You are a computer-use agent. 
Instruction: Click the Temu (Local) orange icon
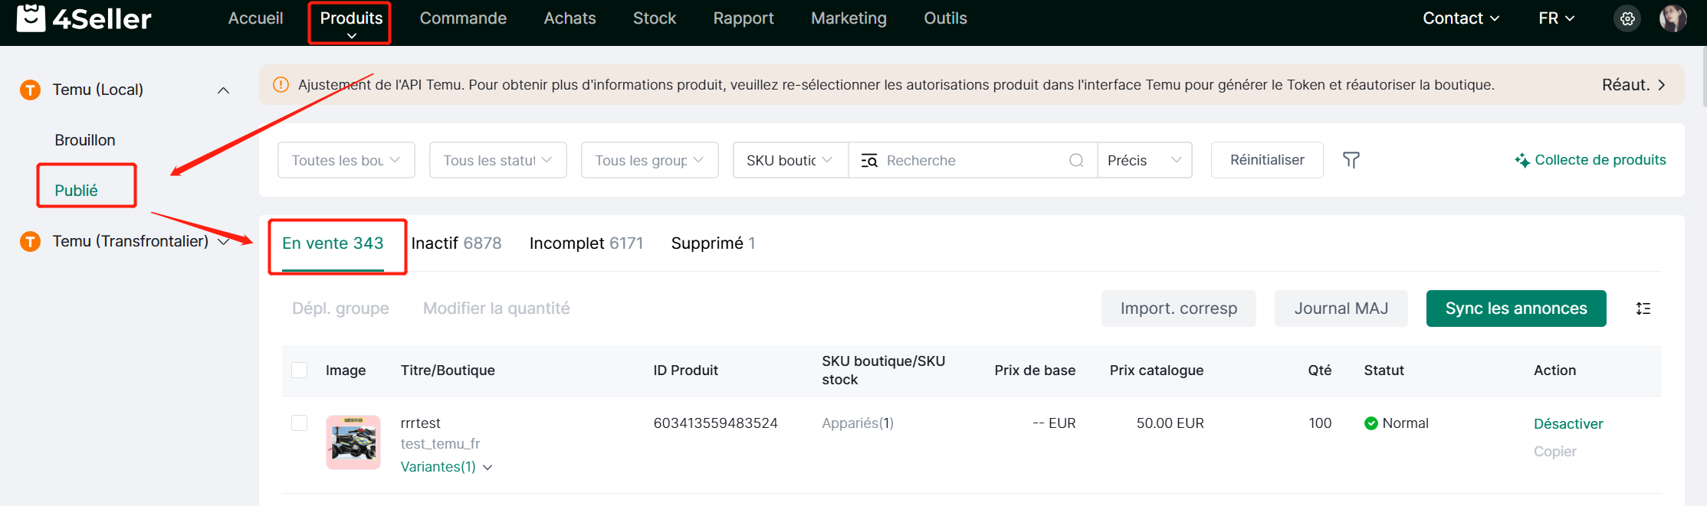tap(30, 90)
